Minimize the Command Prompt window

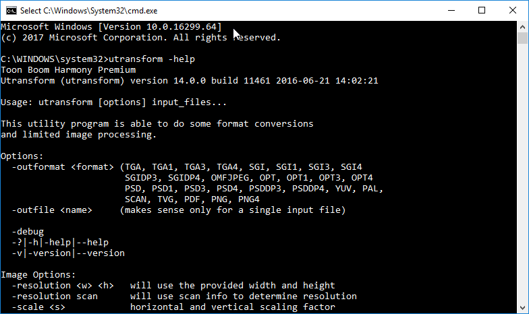(x=450, y=10)
